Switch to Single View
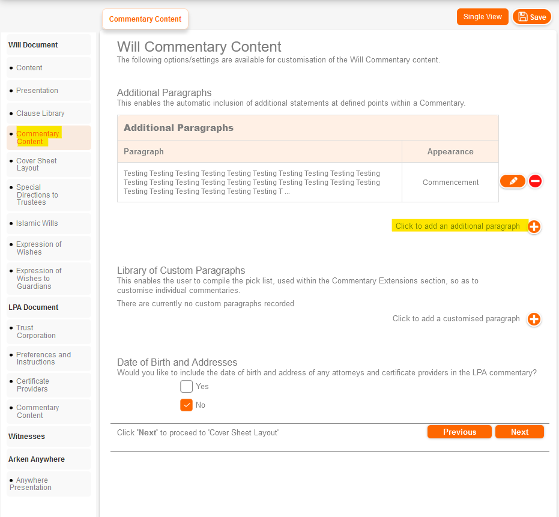The height and width of the screenshot is (517, 559). [482, 17]
